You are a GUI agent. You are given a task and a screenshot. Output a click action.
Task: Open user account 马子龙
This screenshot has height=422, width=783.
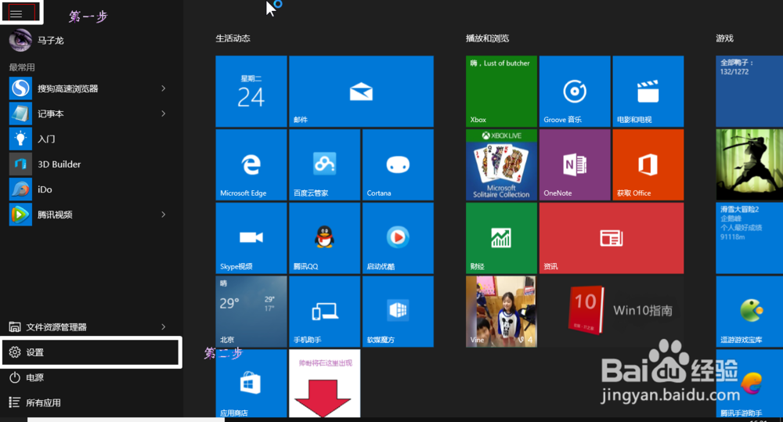point(37,41)
